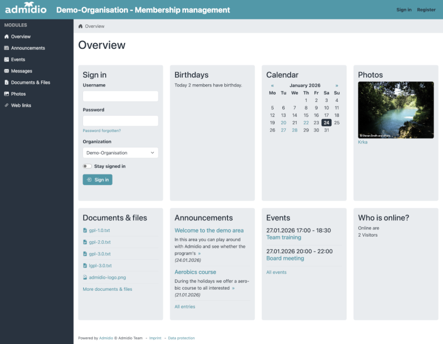Click the Password forgotten link
The image size is (443, 344).
coord(103,130)
